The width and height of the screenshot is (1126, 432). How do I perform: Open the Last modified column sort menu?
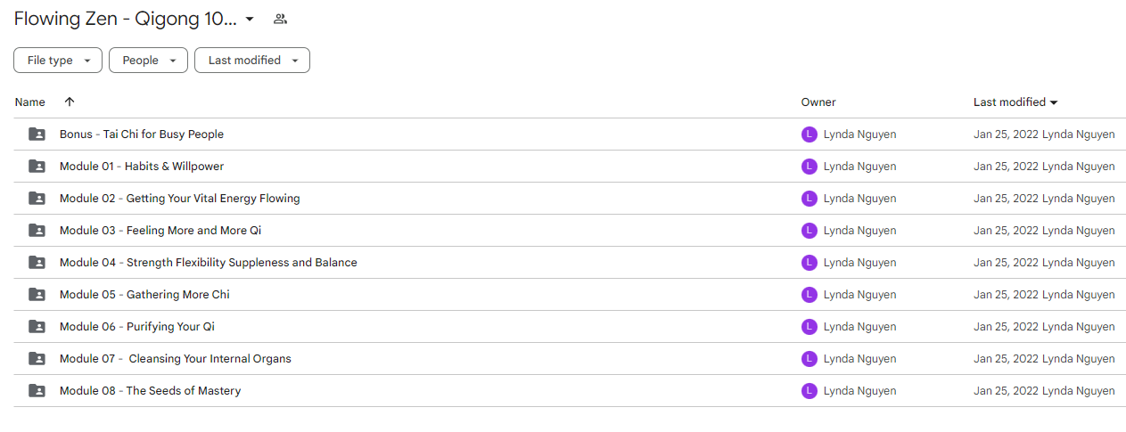click(1015, 102)
